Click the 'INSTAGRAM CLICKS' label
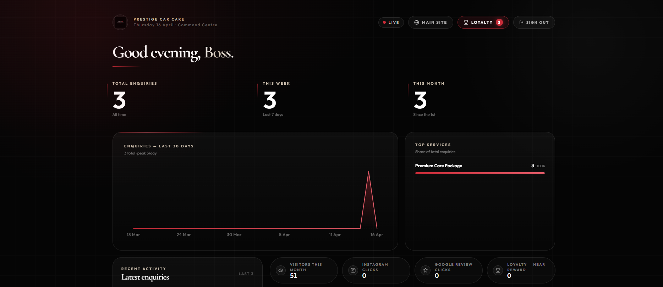The height and width of the screenshot is (287, 663). point(375,267)
